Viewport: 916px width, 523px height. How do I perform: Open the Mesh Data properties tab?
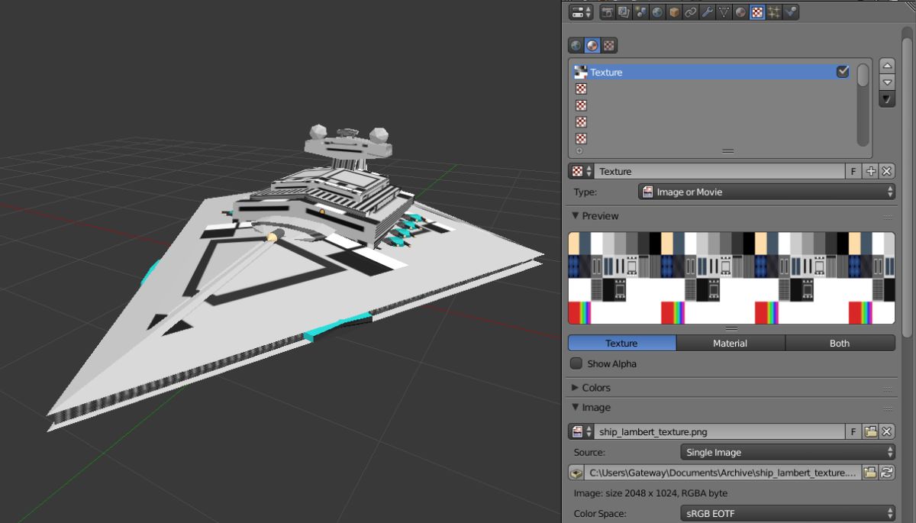coord(724,11)
